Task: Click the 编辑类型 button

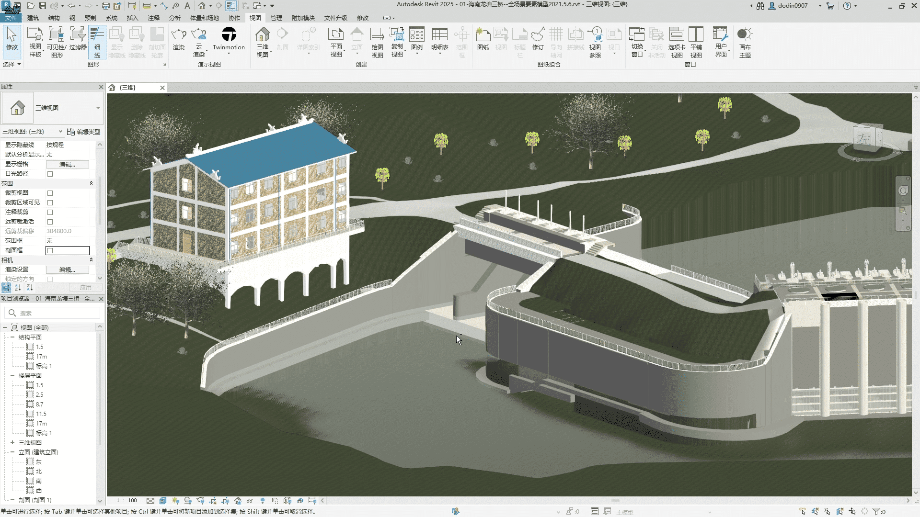Action: click(84, 132)
